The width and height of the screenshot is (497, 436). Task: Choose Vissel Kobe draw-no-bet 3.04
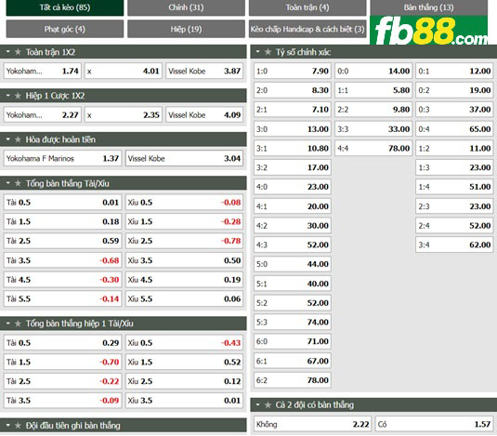(184, 159)
